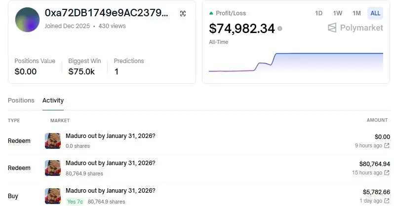Image resolution: width=394 pixels, height=206 pixels.
Task: Click the Polymarket logo
Action: coord(355,28)
